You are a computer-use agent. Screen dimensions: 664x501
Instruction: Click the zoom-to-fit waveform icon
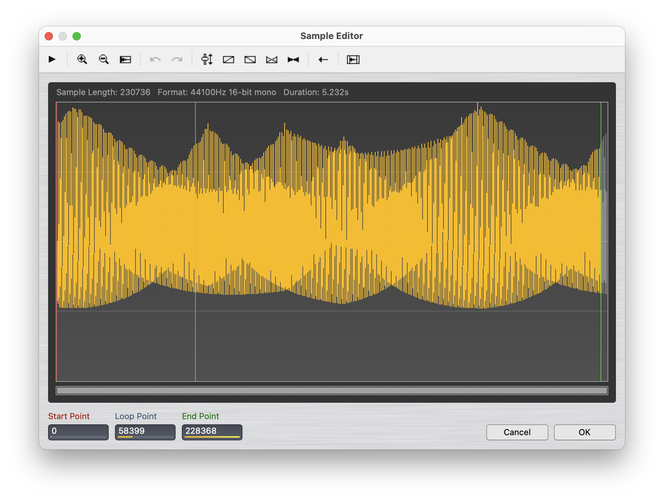point(125,60)
